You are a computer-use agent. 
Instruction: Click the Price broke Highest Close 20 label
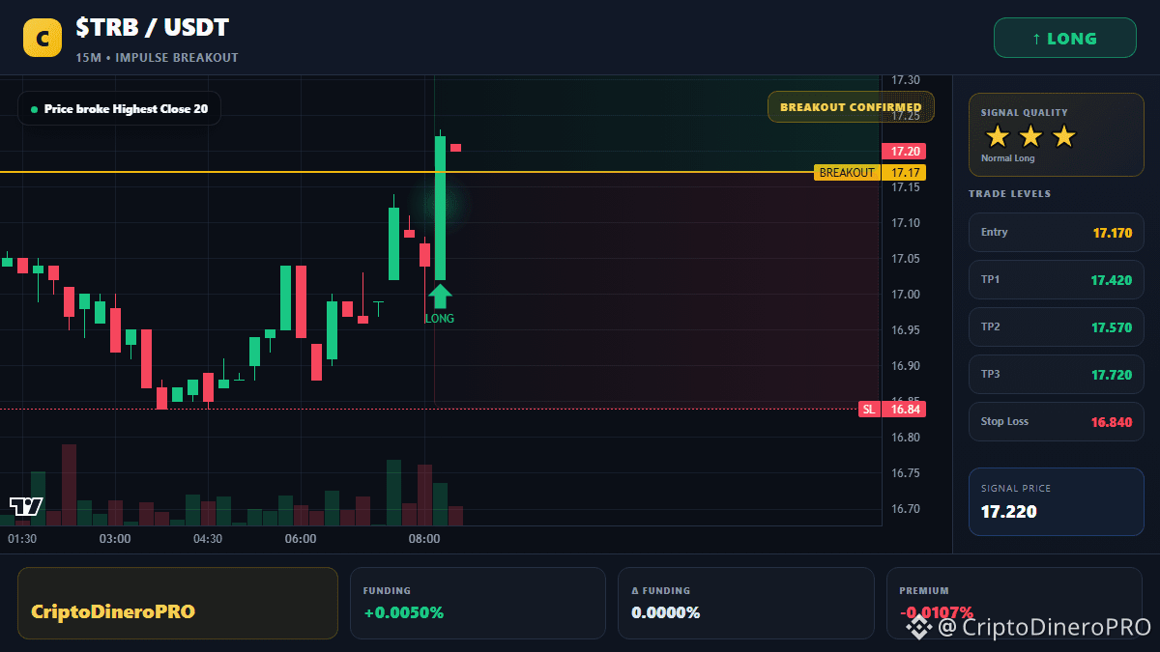point(119,109)
